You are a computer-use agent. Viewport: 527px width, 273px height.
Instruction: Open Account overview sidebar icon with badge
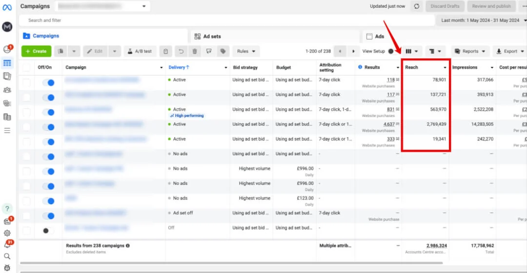pos(7,49)
